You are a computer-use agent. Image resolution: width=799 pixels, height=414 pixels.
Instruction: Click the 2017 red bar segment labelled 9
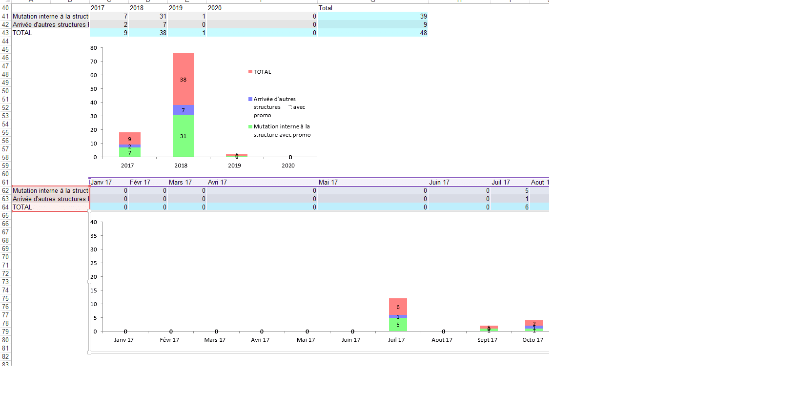[x=130, y=138]
